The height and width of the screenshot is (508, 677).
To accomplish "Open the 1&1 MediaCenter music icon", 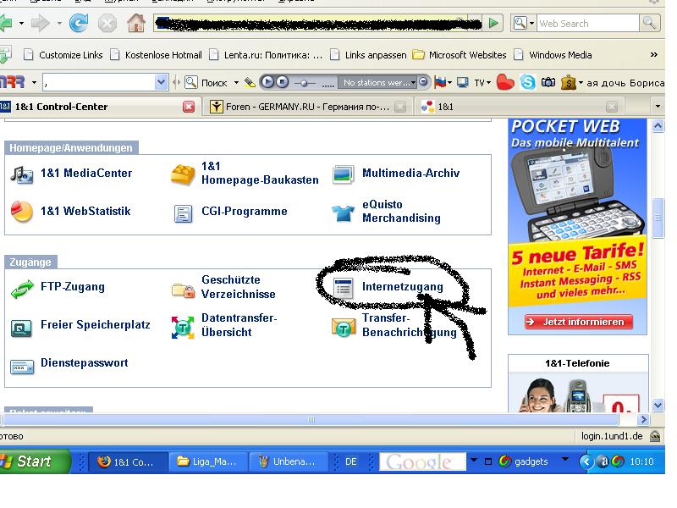I will pos(22,174).
